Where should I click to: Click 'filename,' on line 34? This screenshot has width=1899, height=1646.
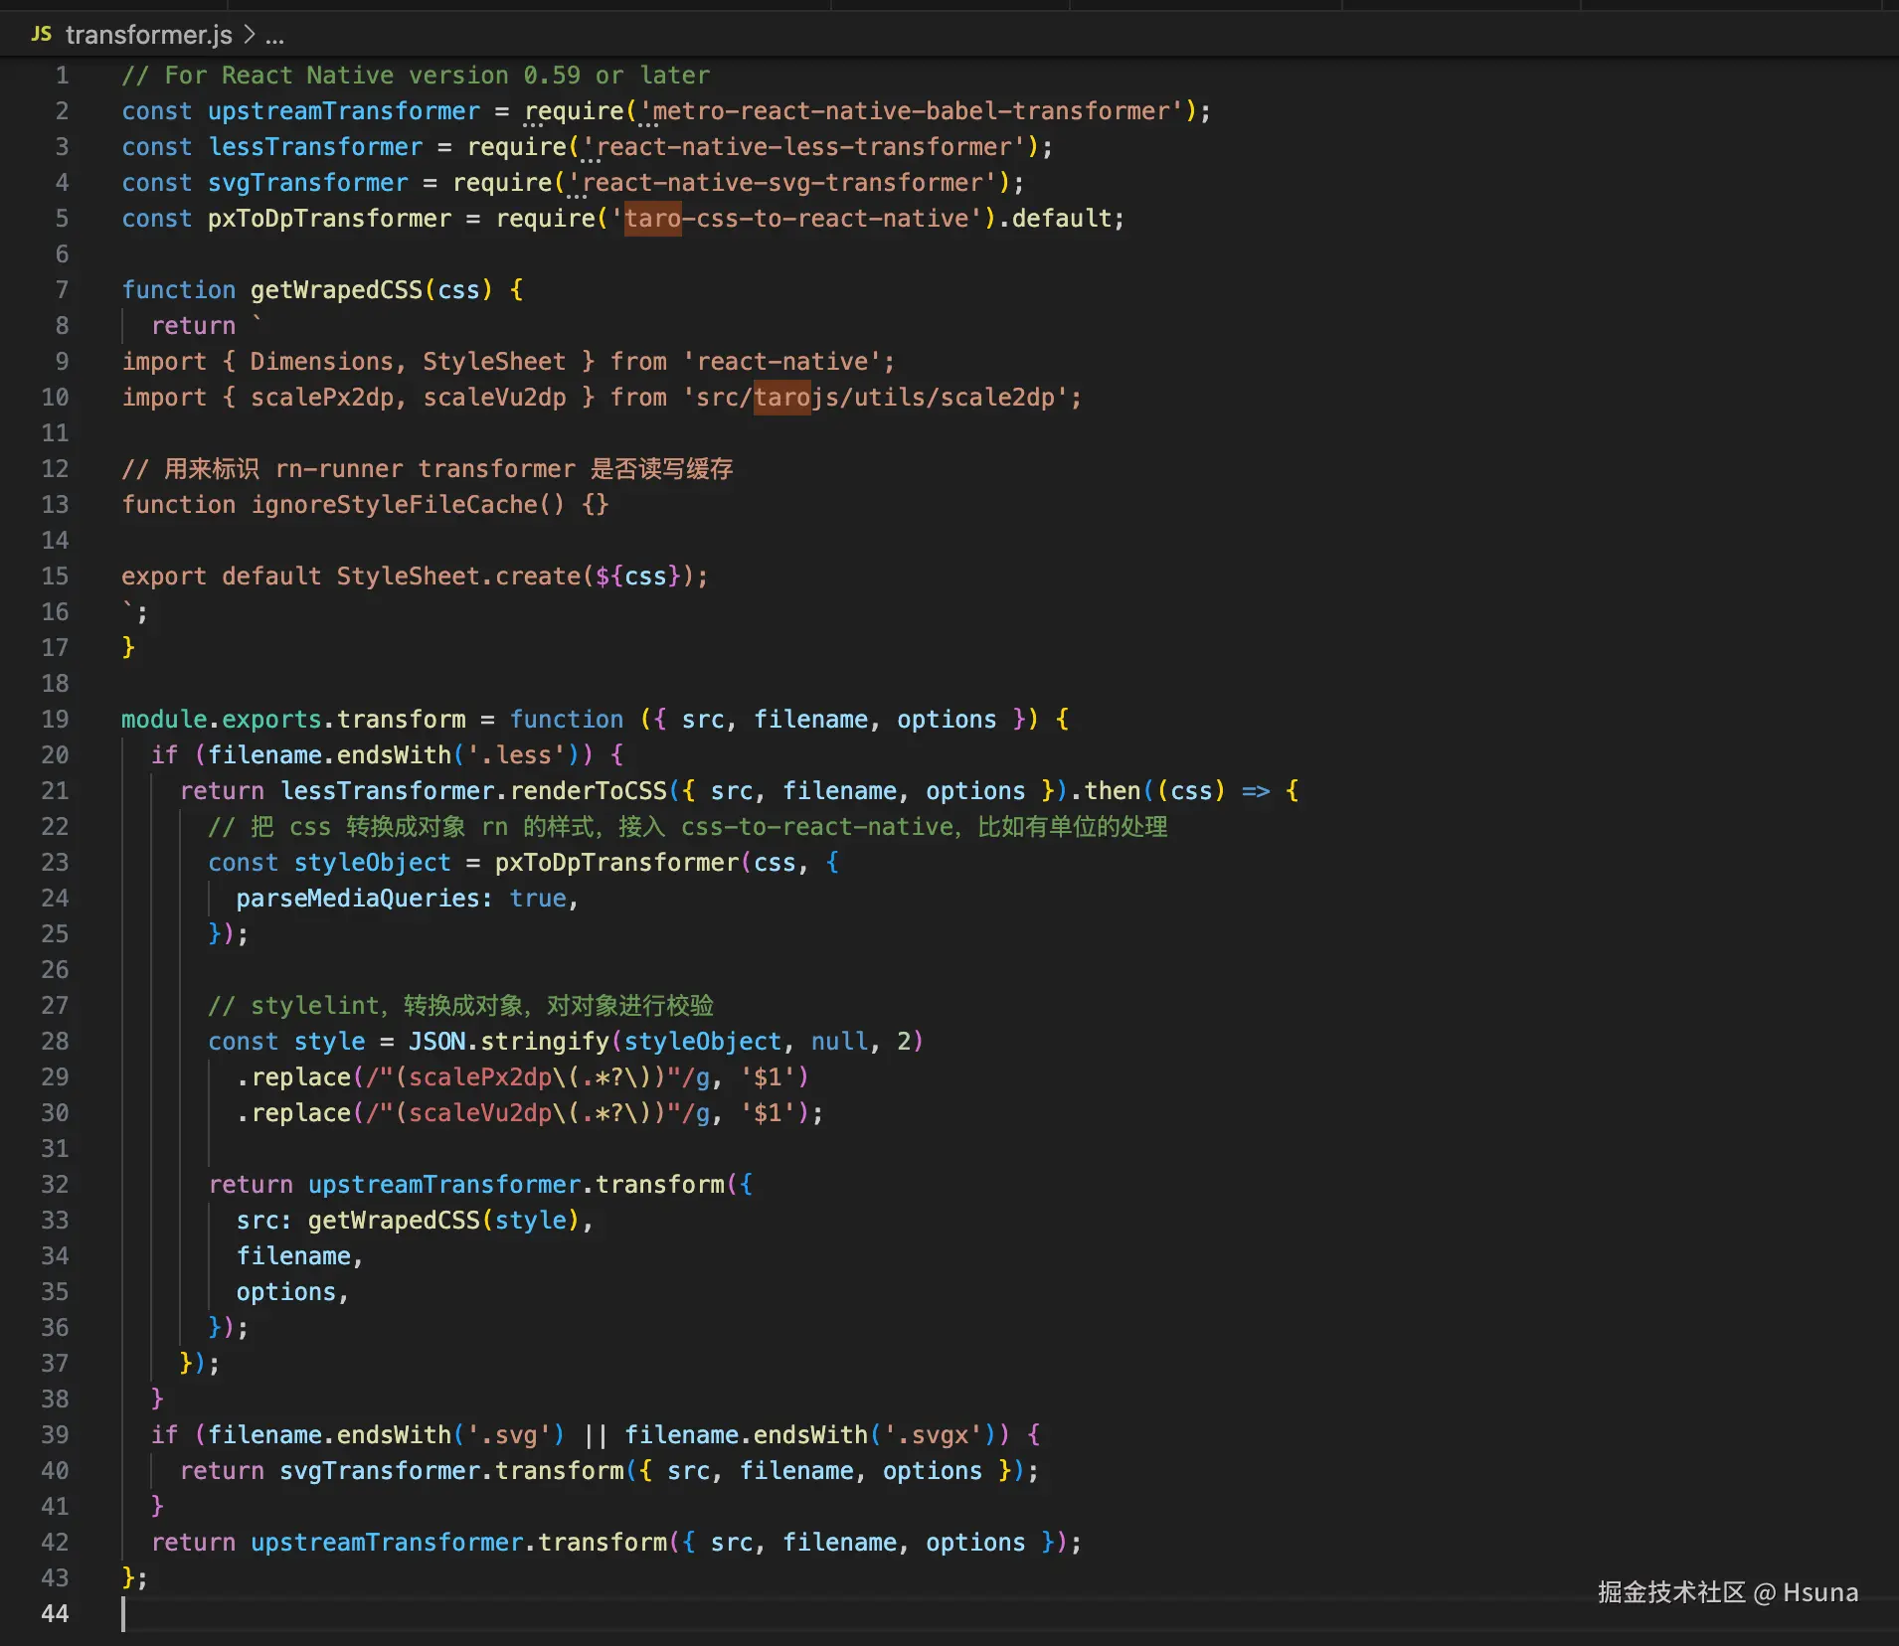(x=300, y=1256)
